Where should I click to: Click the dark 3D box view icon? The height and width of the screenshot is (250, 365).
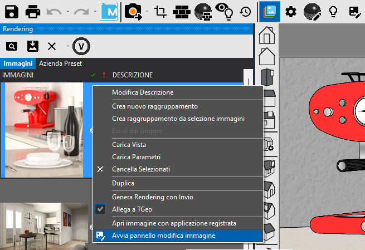[x=267, y=77]
